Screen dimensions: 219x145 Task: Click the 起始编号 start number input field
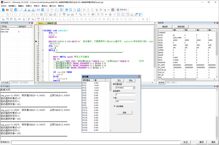(x=125, y=94)
